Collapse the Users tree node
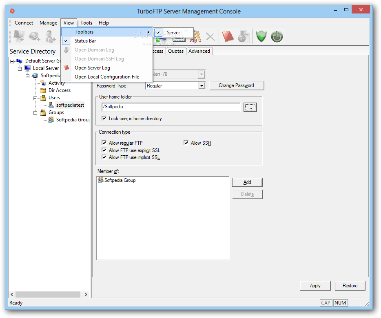The height and width of the screenshot is (318, 381). coord(35,98)
